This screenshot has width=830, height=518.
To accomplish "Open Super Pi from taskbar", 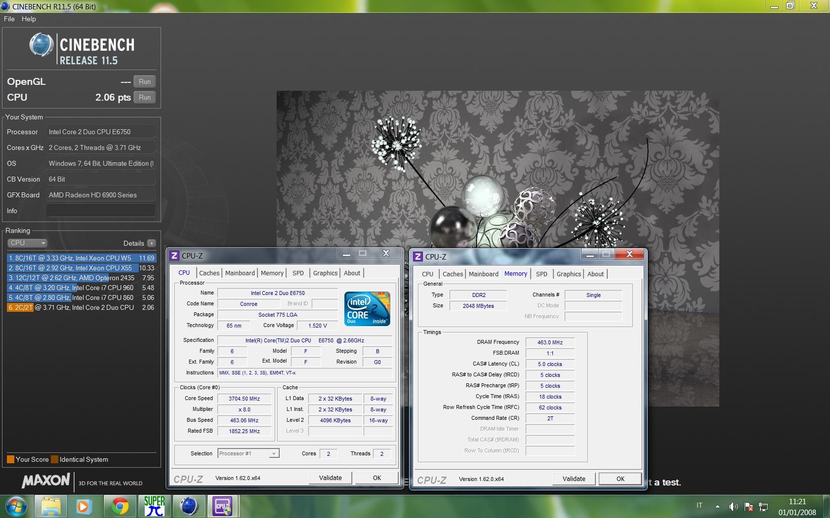I will [x=154, y=506].
